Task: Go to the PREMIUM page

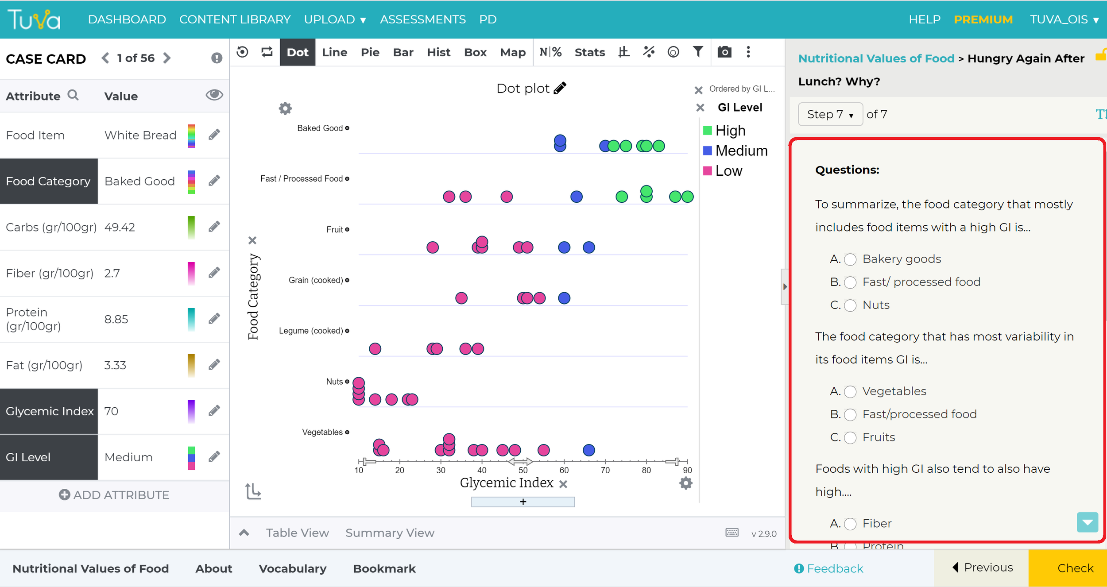Action: click(x=983, y=19)
